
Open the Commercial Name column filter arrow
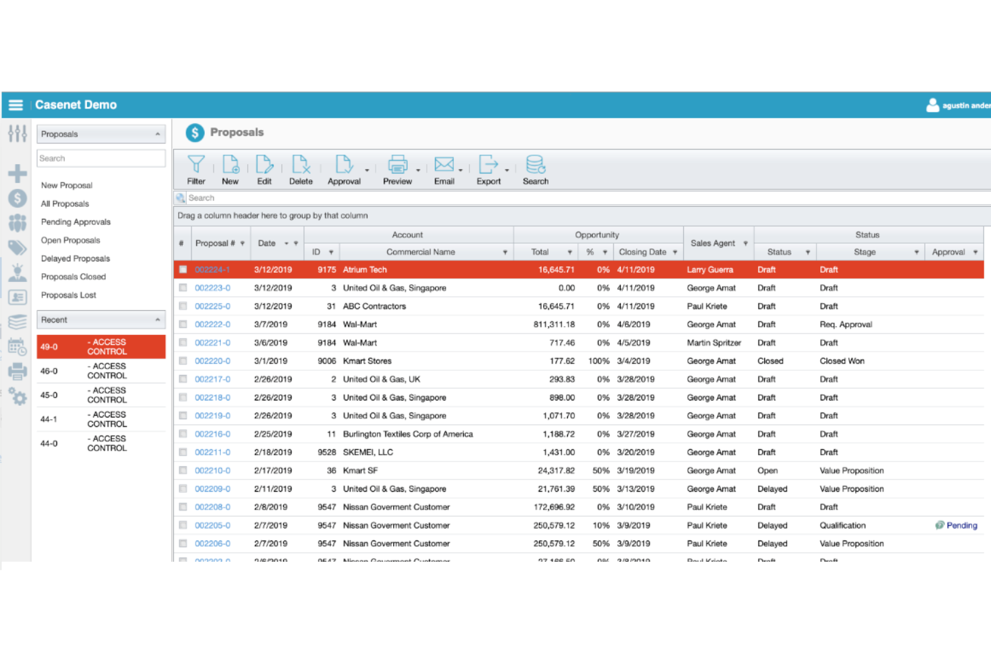(x=505, y=252)
